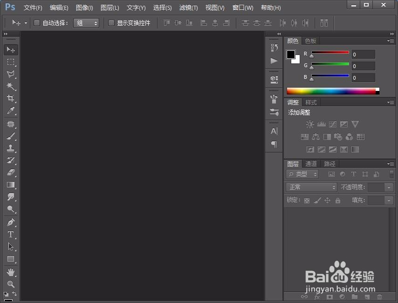Open the Character panel icon

click(x=274, y=131)
